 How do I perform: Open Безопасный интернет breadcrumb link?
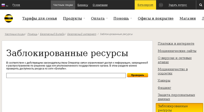click(x=82, y=34)
